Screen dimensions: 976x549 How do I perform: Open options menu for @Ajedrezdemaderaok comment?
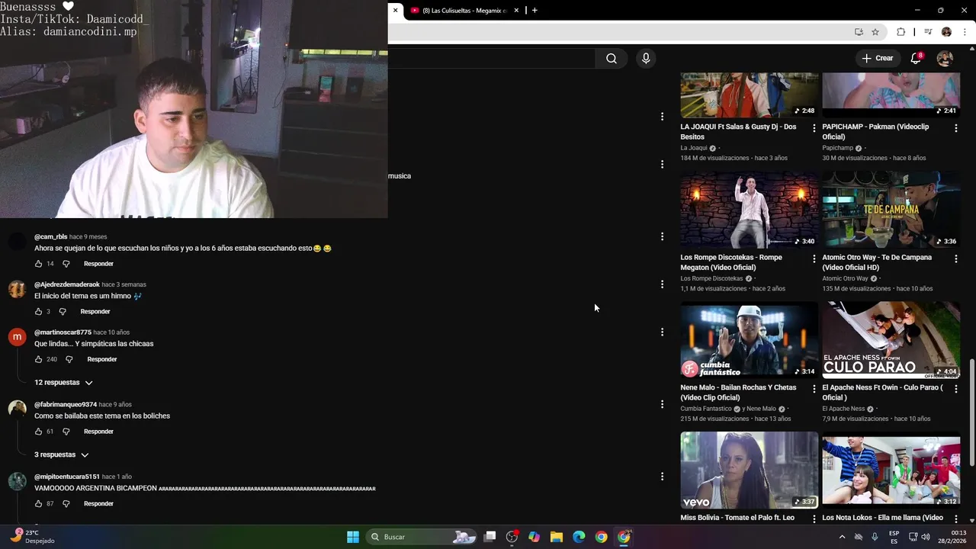(662, 284)
